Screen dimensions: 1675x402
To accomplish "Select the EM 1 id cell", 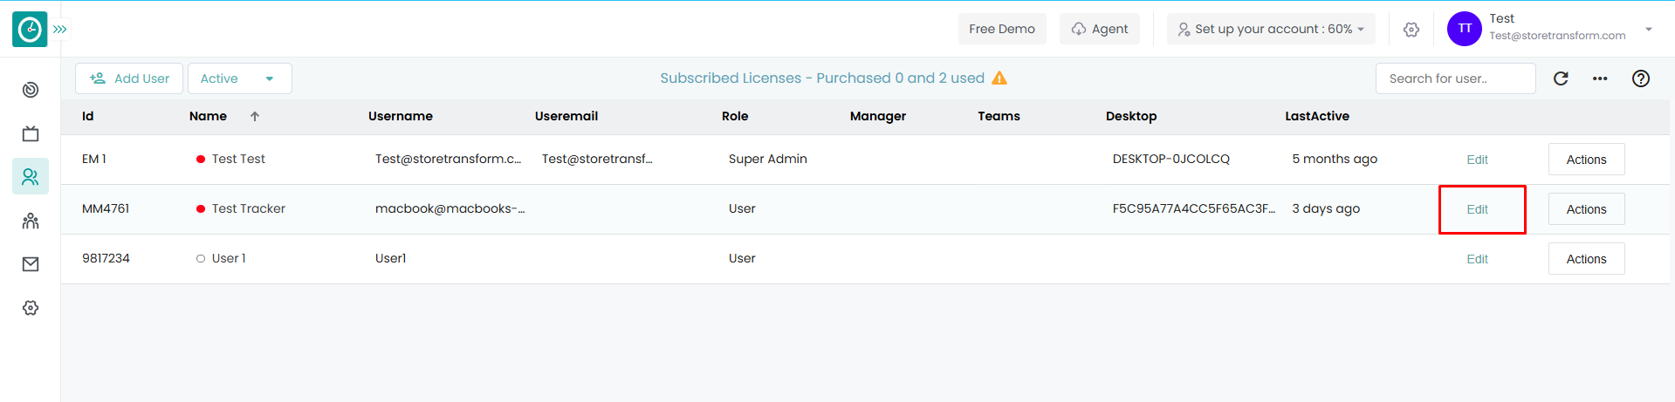I will coord(94,159).
